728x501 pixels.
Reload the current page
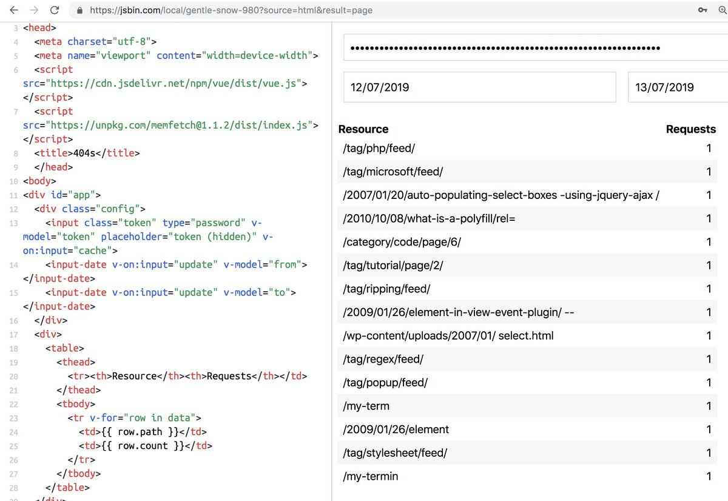click(x=55, y=10)
